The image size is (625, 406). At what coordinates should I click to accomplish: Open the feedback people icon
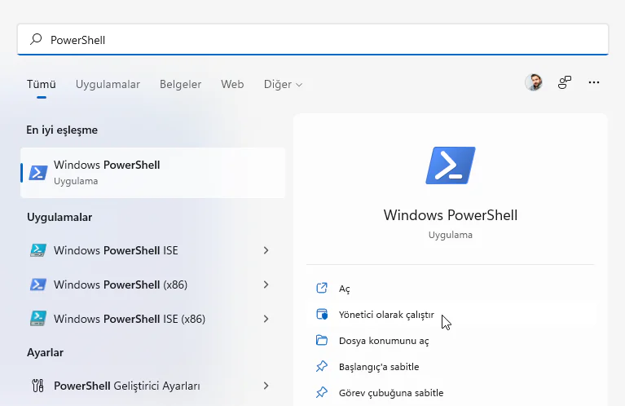pos(564,82)
